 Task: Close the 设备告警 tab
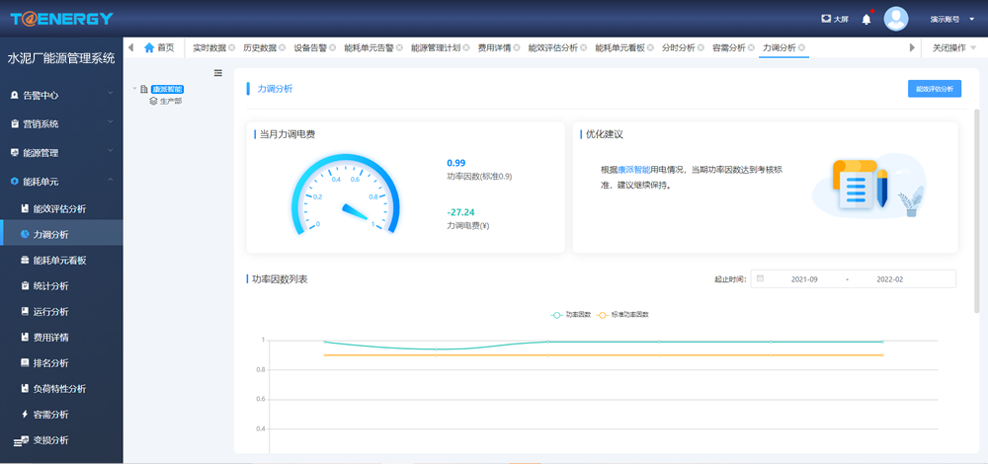332,47
